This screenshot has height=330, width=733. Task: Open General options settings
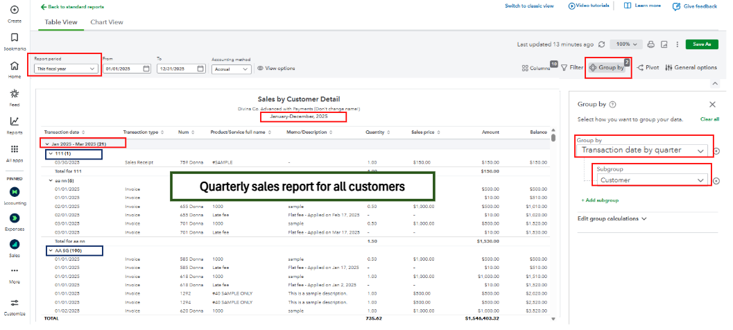[x=691, y=67]
